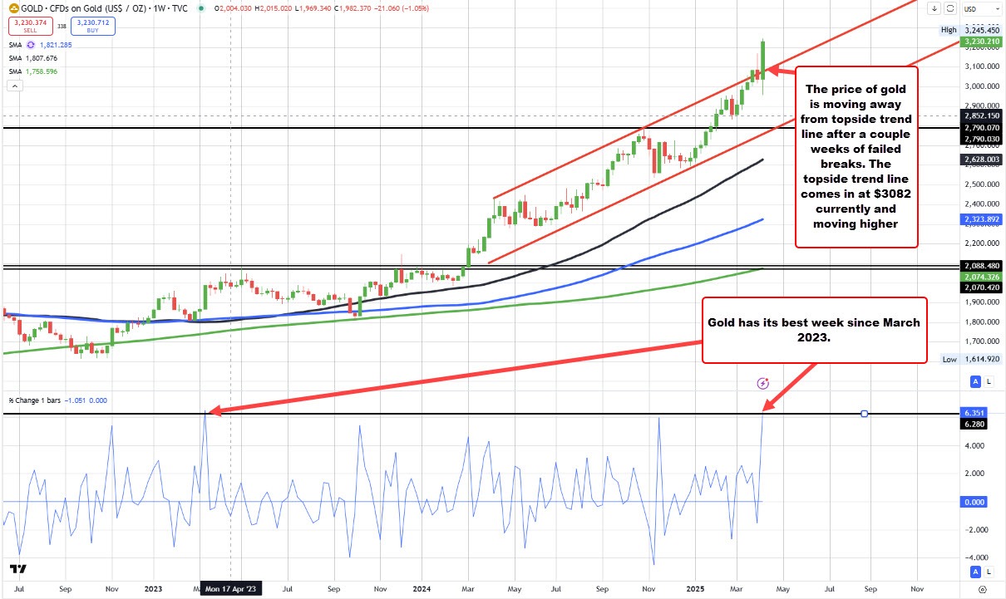Click the 3,230.712 BUY button
Image resolution: width=1006 pixels, height=599 pixels.
94,27
